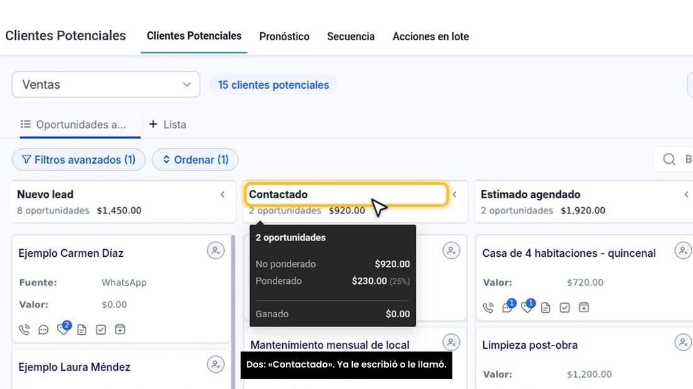
Task: Open Mantenimiento mensual de local opportunity
Action: click(x=329, y=345)
